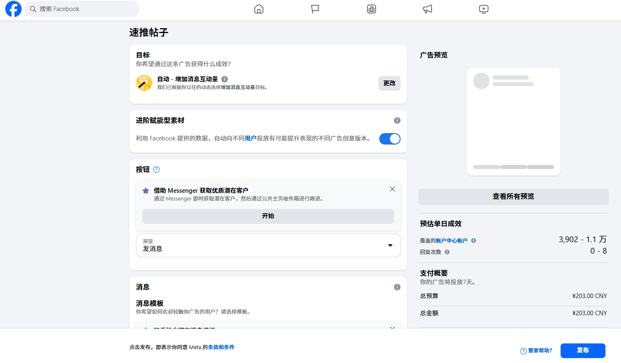
Task: Open the insights bar chart icon
Action: 372,9
